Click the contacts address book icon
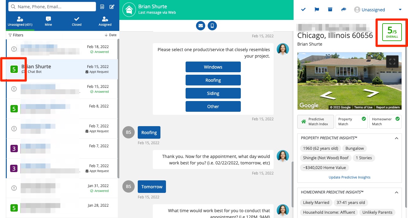Image resolution: width=408 pixels, height=218 pixels. [102, 7]
